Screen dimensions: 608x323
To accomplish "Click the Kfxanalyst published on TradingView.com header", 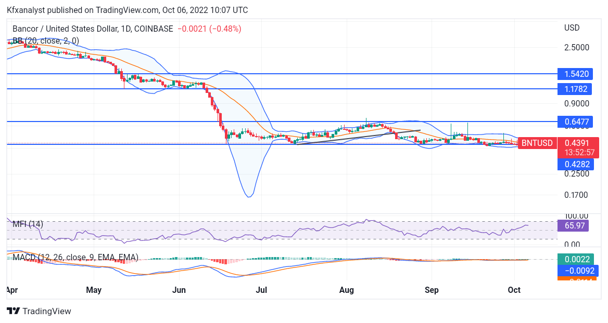I will [127, 10].
